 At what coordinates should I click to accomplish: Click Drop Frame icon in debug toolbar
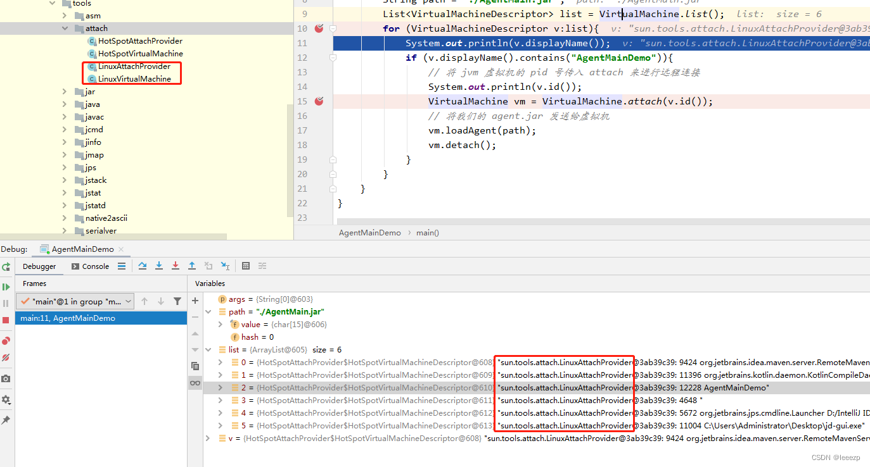click(208, 266)
